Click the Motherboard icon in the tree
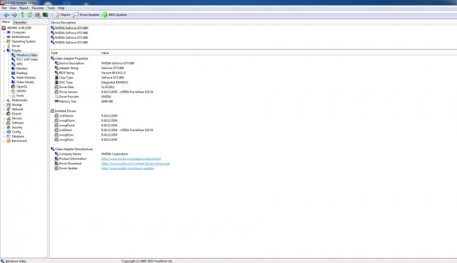The image size is (457, 263). coord(8,37)
